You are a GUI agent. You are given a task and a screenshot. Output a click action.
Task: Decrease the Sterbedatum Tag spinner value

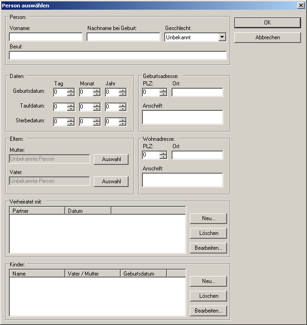[x=71, y=124]
